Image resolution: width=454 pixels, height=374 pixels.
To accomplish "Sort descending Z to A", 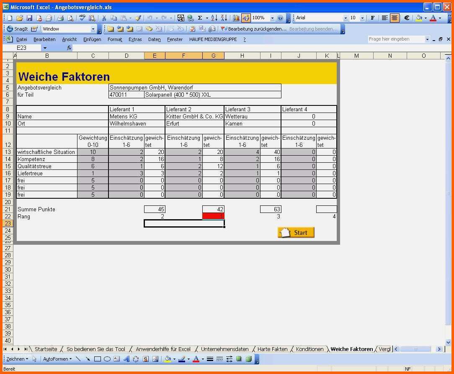I will click(x=224, y=18).
